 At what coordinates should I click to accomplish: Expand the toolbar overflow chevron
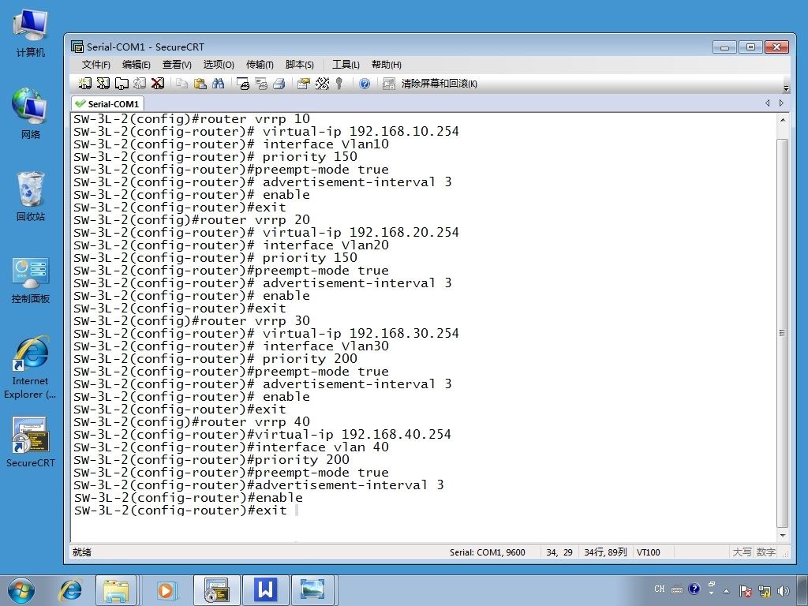click(x=786, y=88)
